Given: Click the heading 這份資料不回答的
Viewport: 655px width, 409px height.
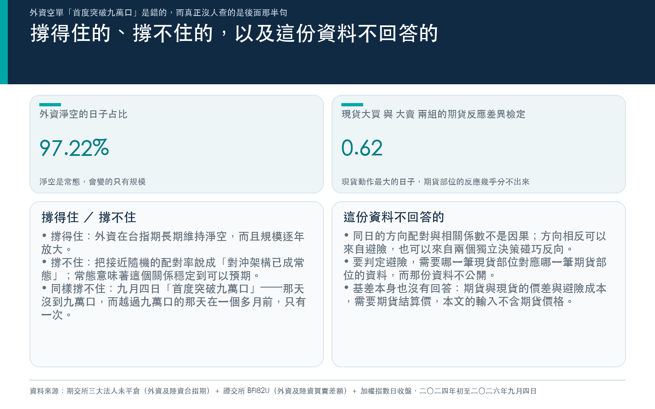Looking at the screenshot, I should pos(394,217).
